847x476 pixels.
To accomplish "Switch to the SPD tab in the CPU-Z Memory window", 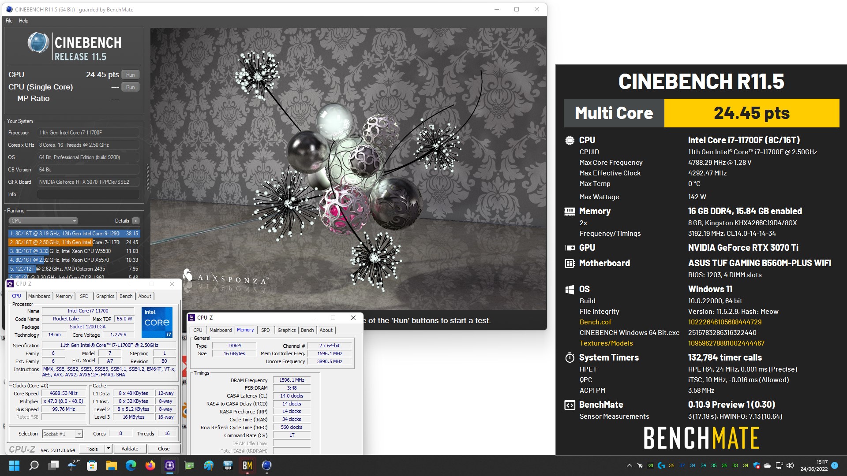I will tap(265, 330).
